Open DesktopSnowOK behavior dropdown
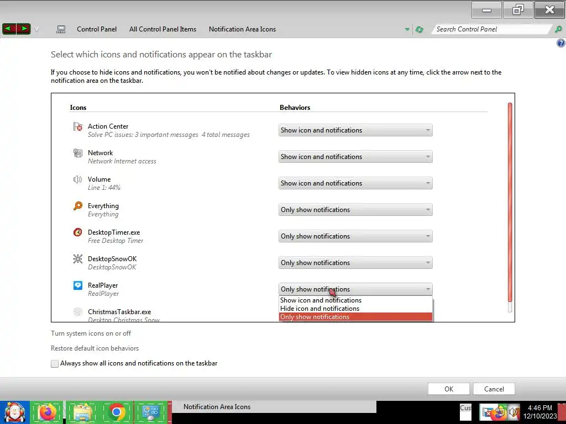Screen dimensions: 566x424 point(355,263)
